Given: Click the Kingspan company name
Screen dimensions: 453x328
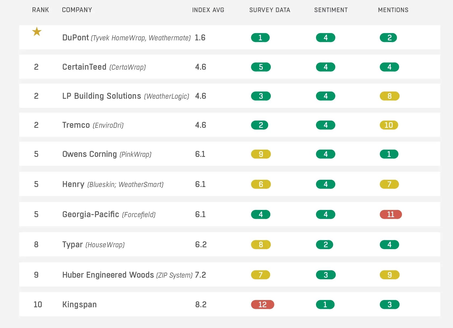Looking at the screenshot, I should pyautogui.click(x=79, y=304).
